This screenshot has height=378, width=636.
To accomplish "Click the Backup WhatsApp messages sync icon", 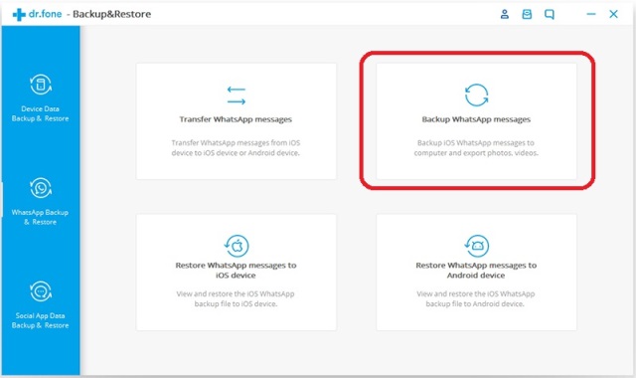I will point(476,95).
